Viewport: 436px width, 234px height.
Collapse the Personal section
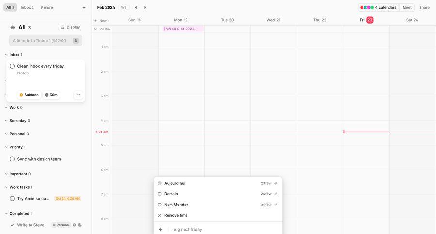(x=6, y=134)
